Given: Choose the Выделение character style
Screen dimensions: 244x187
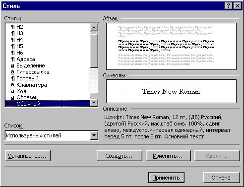Looking at the screenshot, I should point(48,65).
